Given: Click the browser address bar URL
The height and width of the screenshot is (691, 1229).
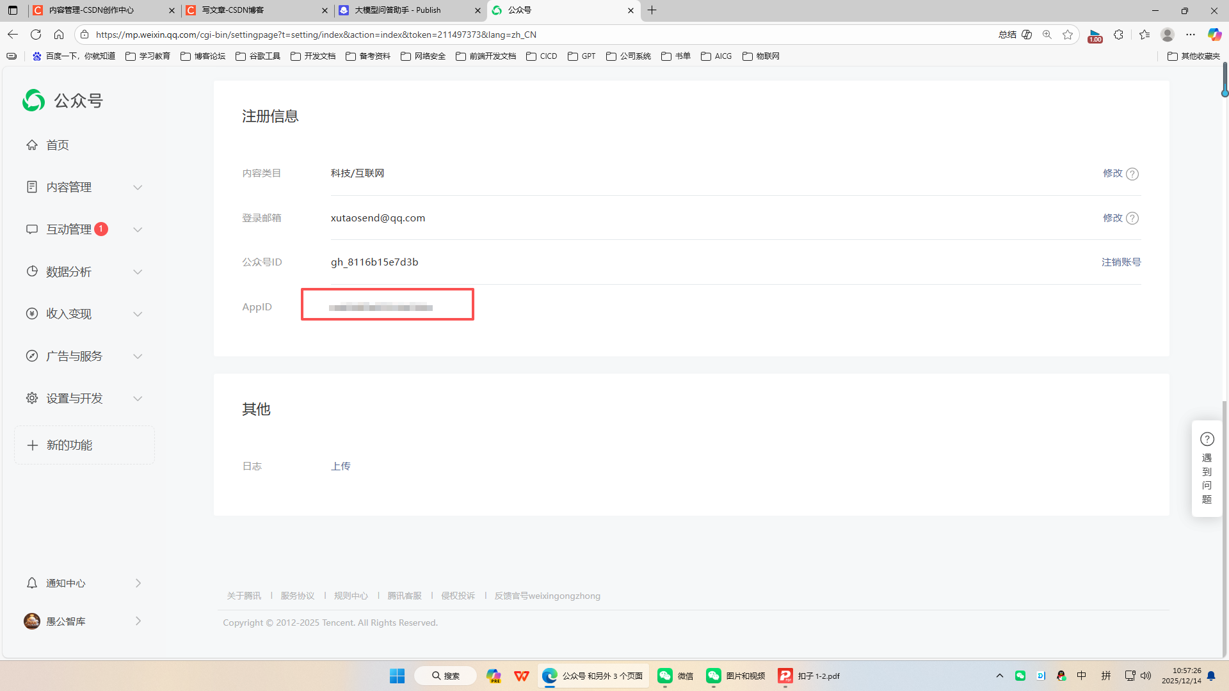Looking at the screenshot, I should [x=316, y=35].
